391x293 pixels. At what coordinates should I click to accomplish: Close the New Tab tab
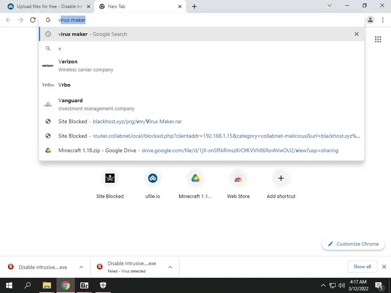[180, 6]
